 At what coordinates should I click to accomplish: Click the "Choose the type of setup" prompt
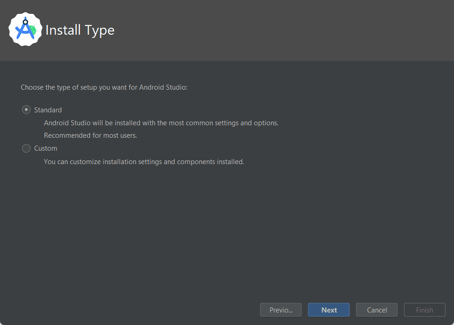pos(104,87)
